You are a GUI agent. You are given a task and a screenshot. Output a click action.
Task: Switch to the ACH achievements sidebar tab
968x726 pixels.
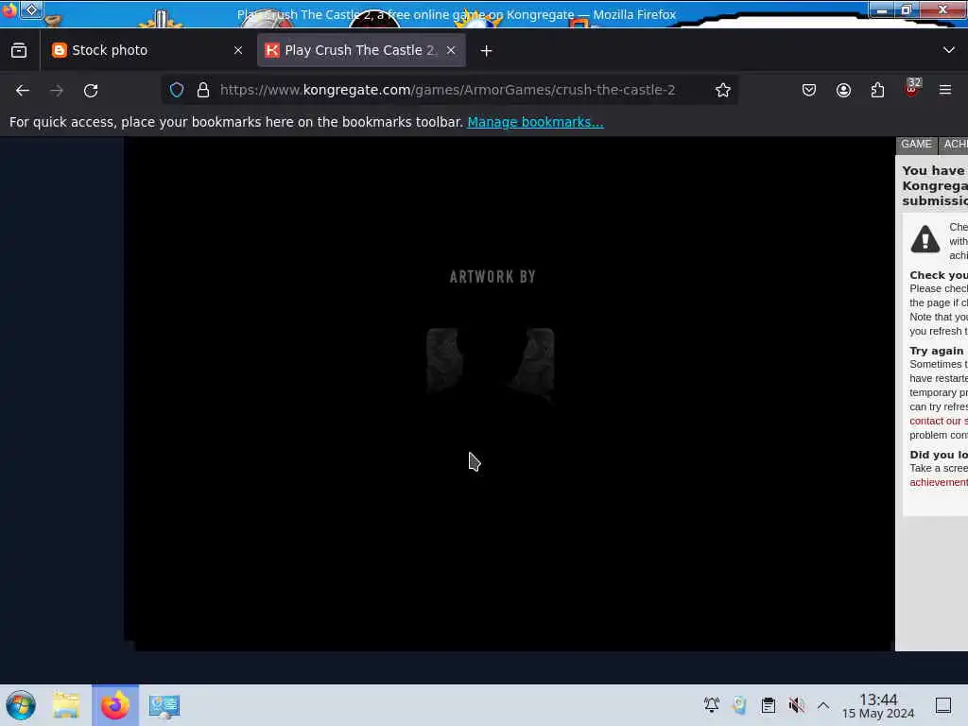[955, 145]
